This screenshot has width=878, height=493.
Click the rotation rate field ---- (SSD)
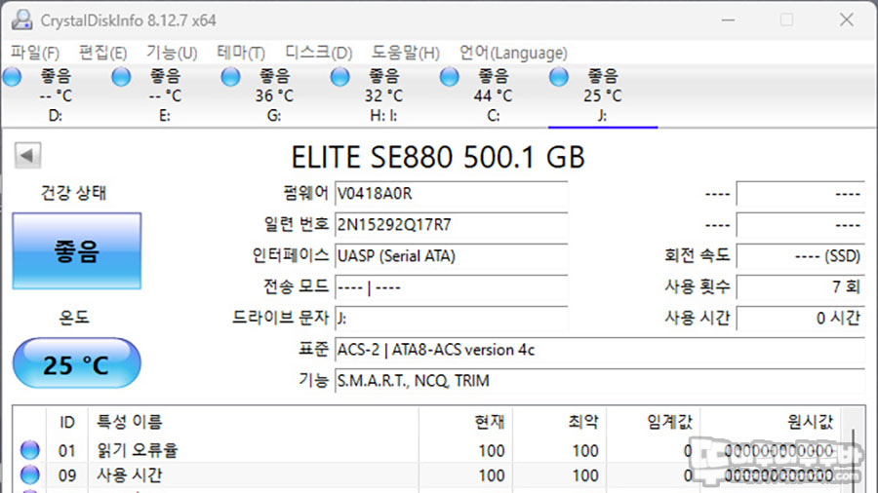click(801, 256)
